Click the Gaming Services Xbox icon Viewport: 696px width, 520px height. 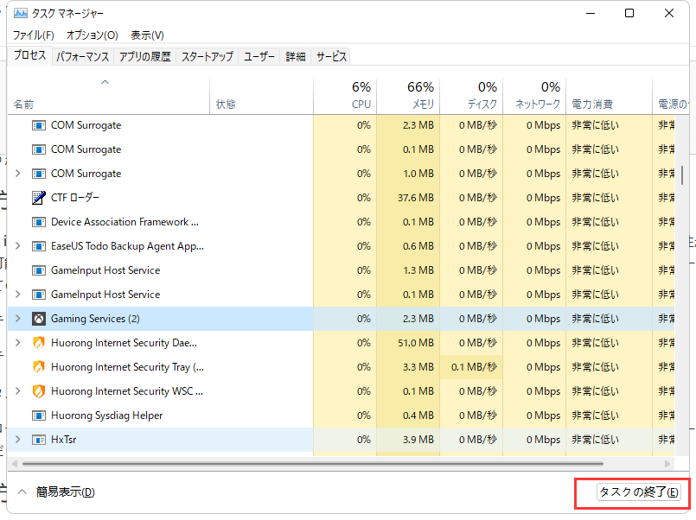pyautogui.click(x=39, y=319)
